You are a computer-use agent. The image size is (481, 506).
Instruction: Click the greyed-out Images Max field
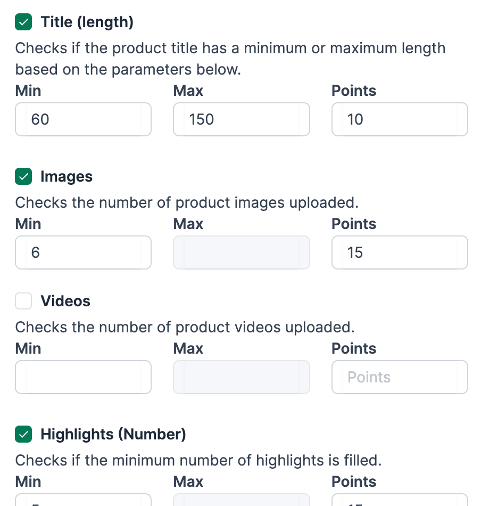tap(241, 252)
